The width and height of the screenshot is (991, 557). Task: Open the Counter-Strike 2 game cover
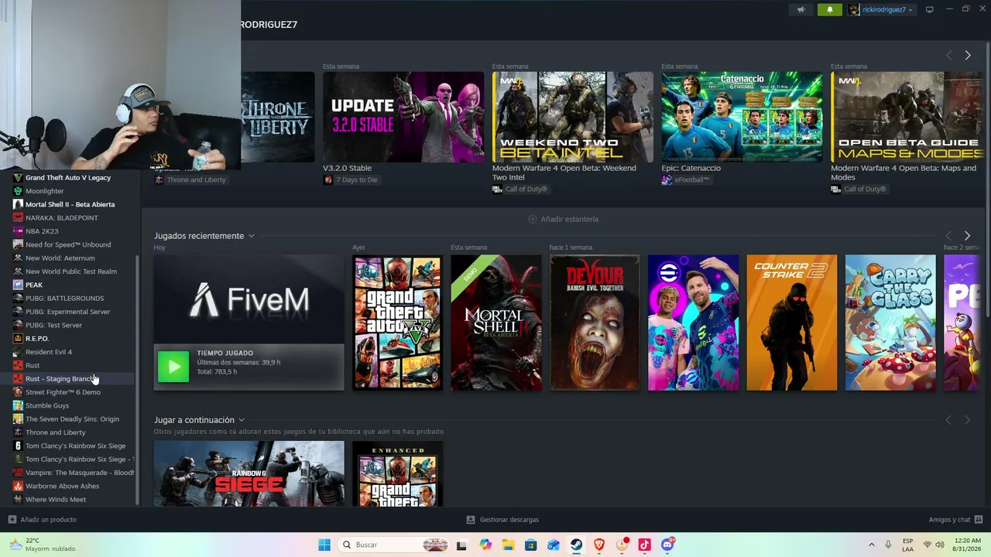tap(792, 323)
